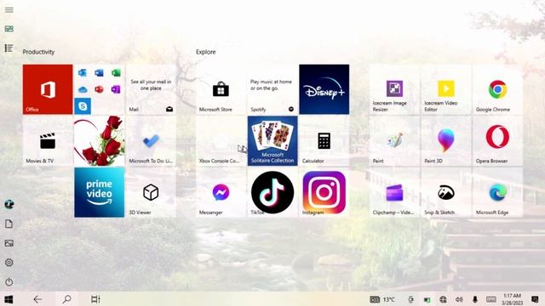Open Google Chrome
The width and height of the screenshot is (545, 306).
(497, 89)
